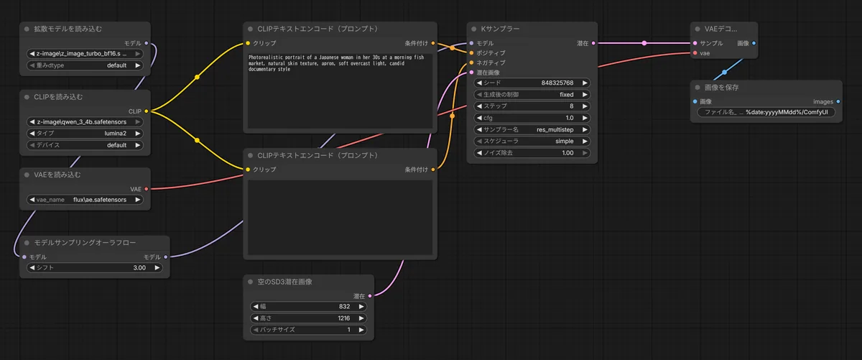Click the シード value 848325768
This screenshot has width=862, height=360.
tap(557, 83)
